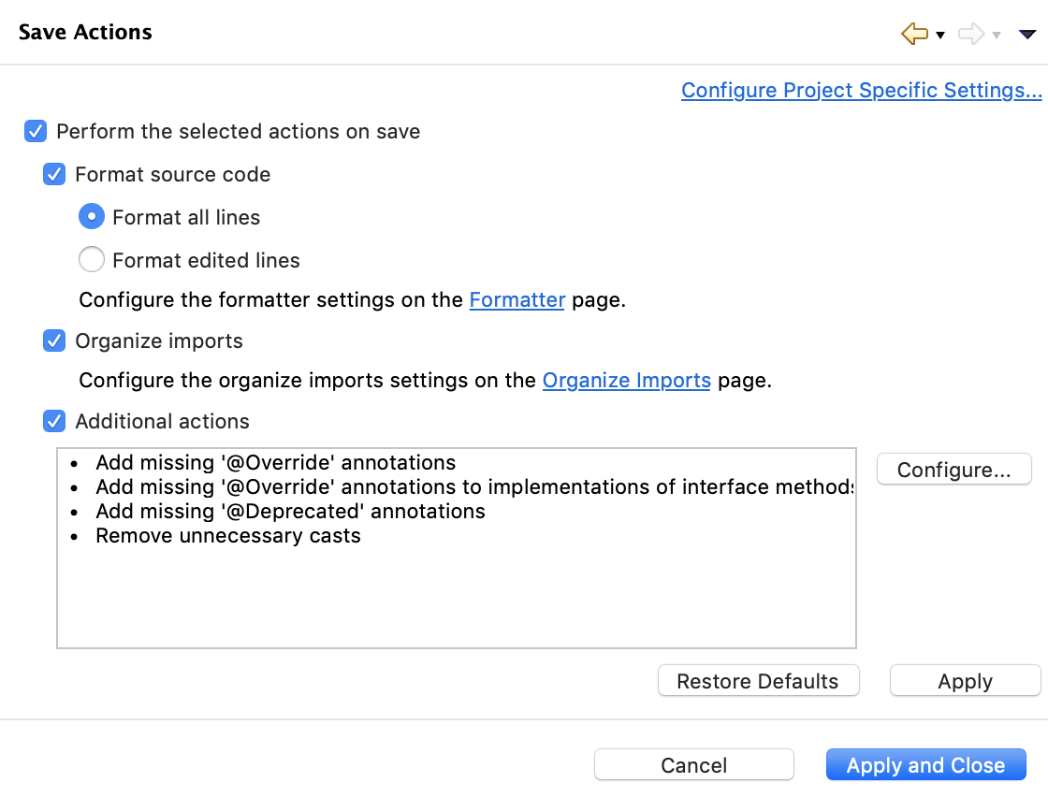The height and width of the screenshot is (797, 1048).
Task: Open the back history dropdown arrow
Action: point(939,36)
